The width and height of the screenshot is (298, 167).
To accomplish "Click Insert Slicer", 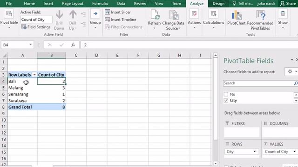I will 118,12.
